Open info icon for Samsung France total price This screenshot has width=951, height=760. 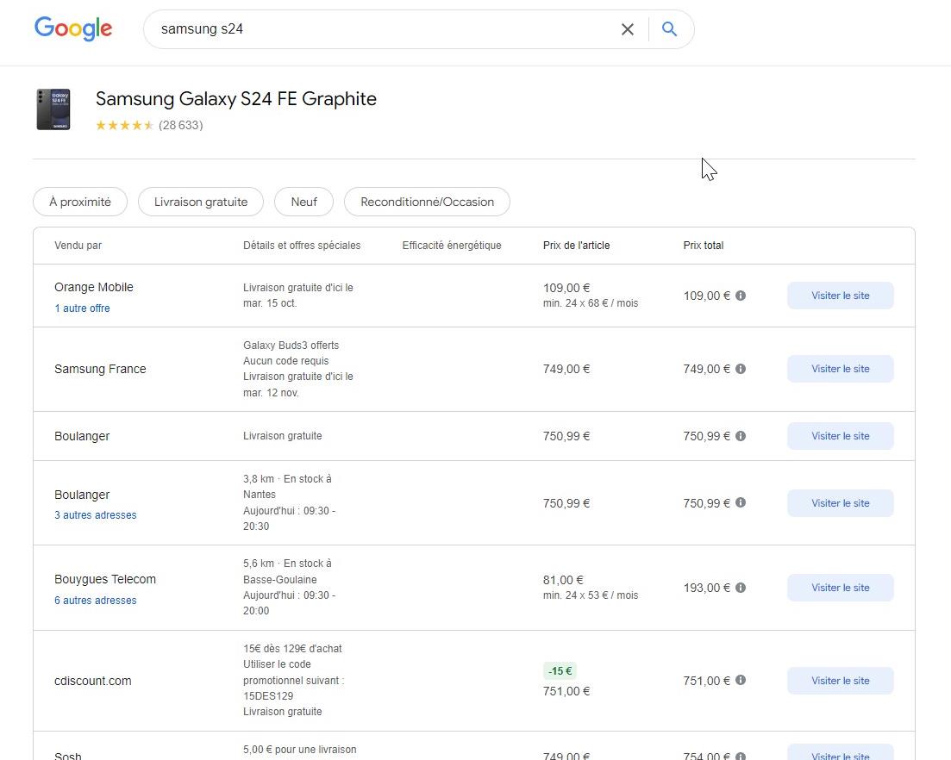[x=741, y=369]
